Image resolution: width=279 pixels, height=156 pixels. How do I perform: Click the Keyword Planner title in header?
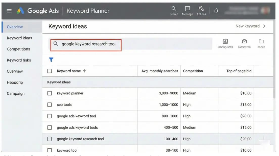[88, 11]
